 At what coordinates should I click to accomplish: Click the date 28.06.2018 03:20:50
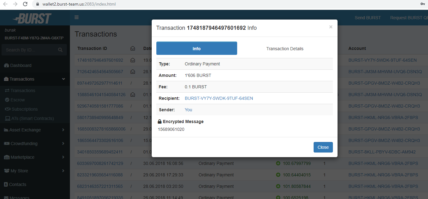[x=163, y=186]
